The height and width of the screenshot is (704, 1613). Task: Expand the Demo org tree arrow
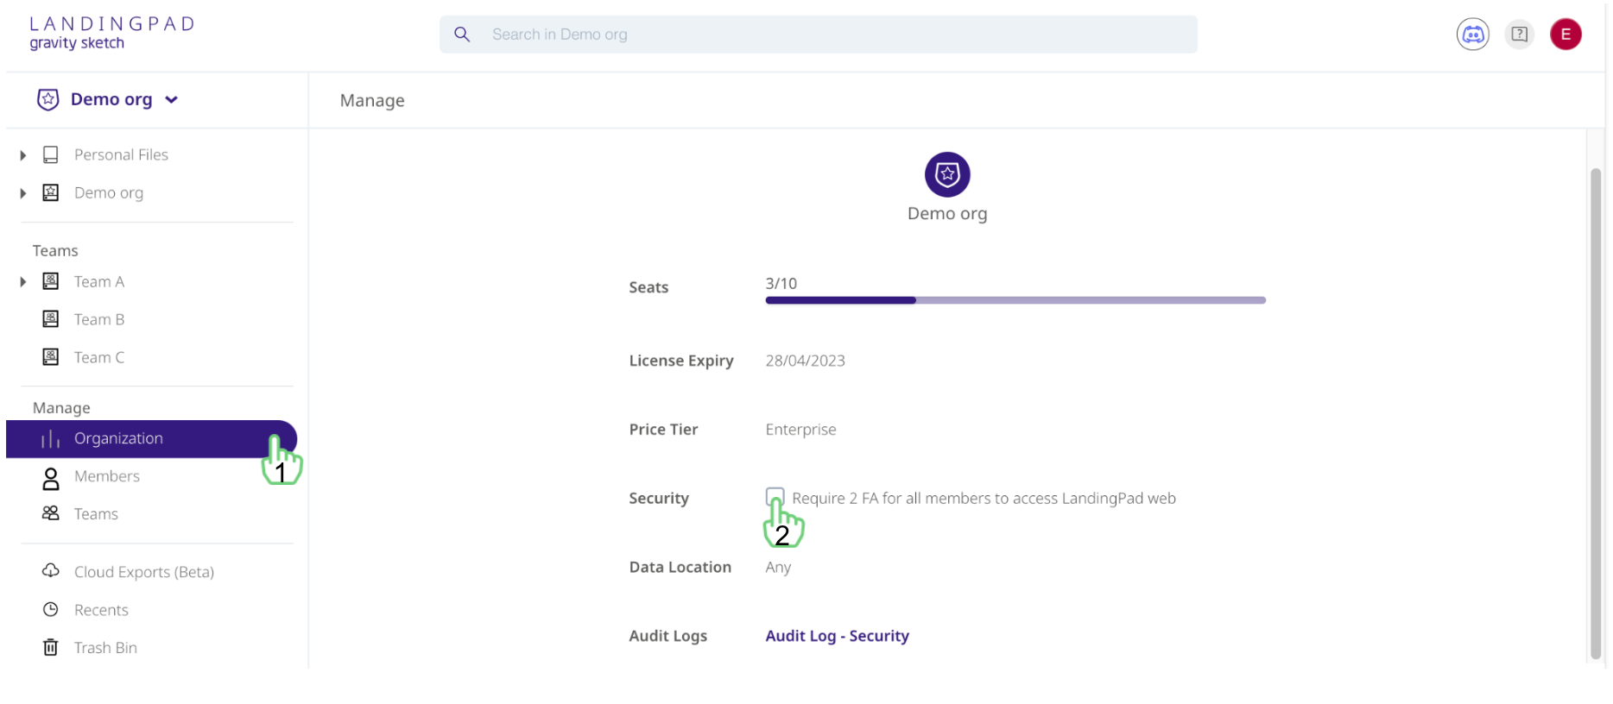click(x=23, y=193)
